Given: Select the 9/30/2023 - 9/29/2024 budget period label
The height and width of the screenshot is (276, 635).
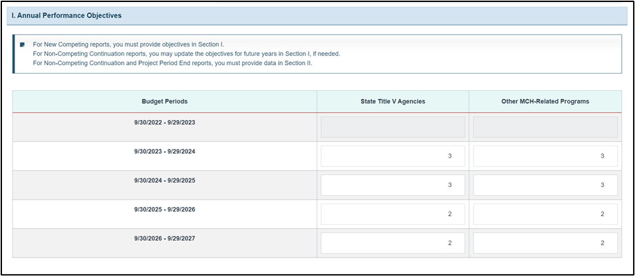Looking at the screenshot, I should (164, 151).
